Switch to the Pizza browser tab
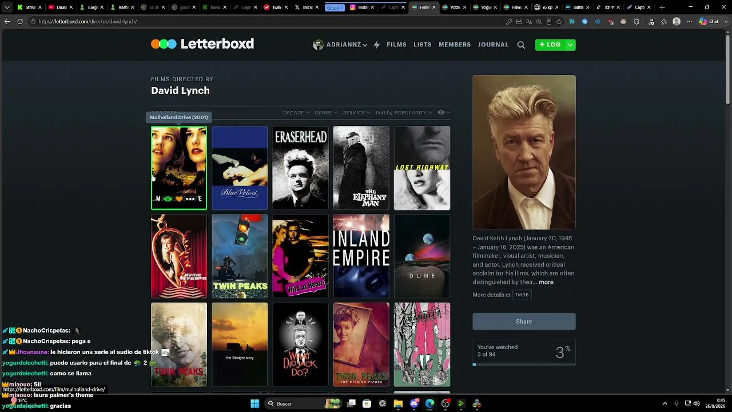 pos(455,7)
